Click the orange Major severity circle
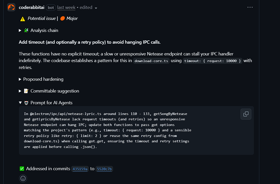 [62, 18]
